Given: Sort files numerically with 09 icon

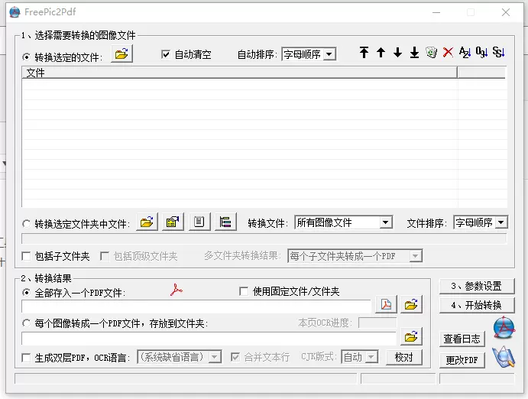Looking at the screenshot, I should [x=481, y=53].
